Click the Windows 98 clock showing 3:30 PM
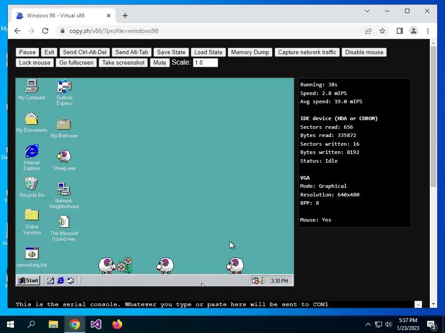This screenshot has height=333, width=445. click(x=279, y=281)
